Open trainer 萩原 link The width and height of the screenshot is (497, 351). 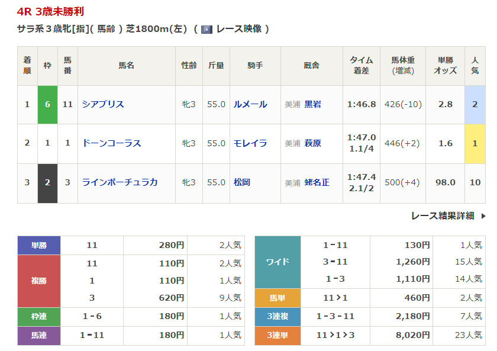pyautogui.click(x=312, y=143)
